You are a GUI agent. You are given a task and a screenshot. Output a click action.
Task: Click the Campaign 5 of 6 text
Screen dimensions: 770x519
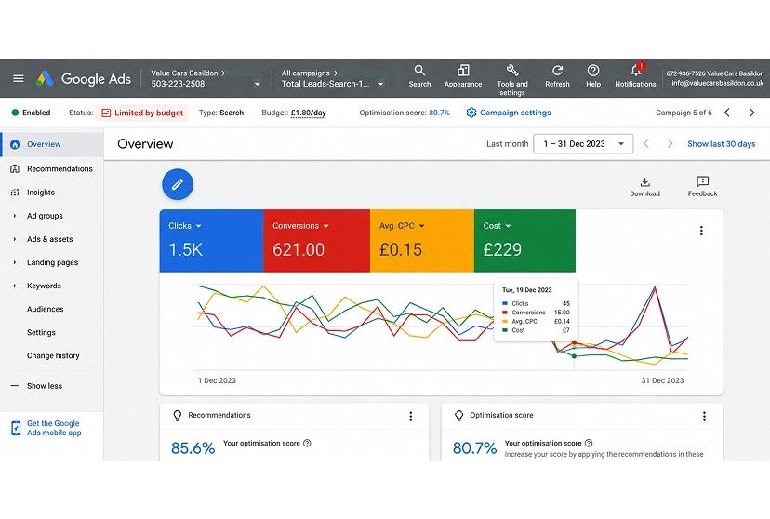pos(684,113)
